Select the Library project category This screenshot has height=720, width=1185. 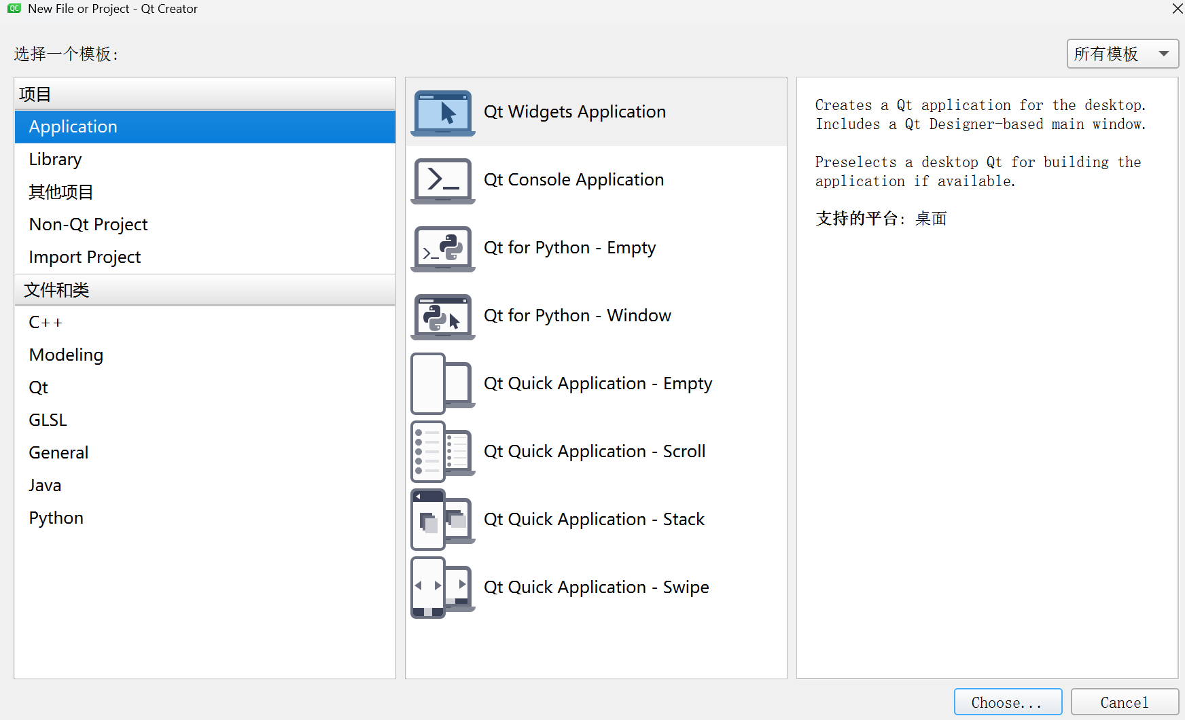click(205, 160)
